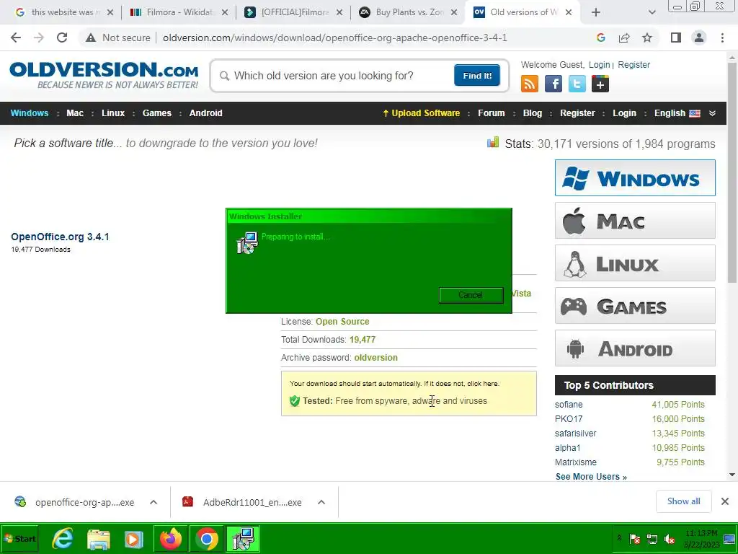
Task: Expand the nav bar double chevron
Action: click(x=712, y=113)
